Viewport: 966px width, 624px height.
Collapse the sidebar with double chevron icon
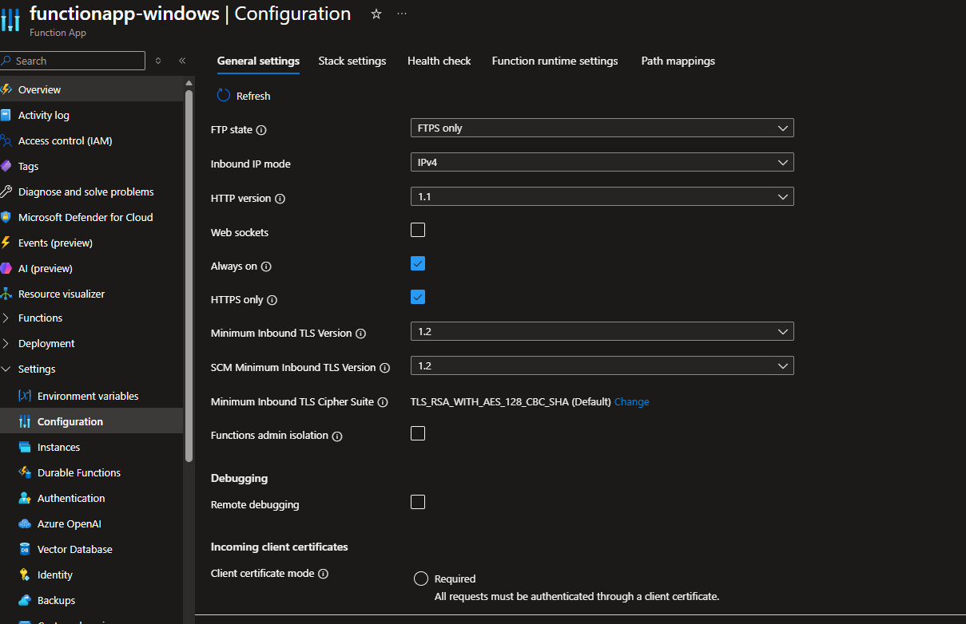(x=182, y=61)
